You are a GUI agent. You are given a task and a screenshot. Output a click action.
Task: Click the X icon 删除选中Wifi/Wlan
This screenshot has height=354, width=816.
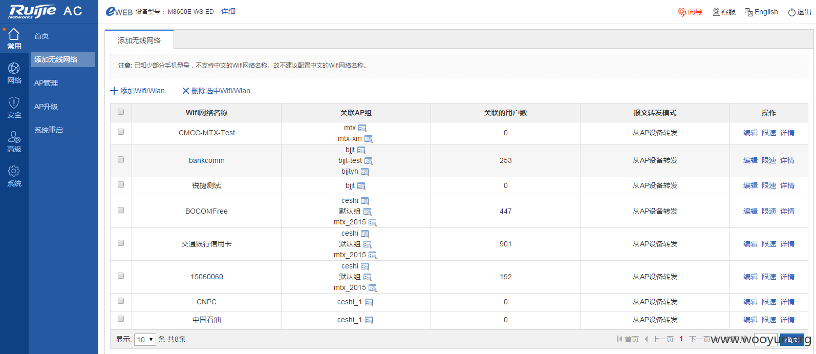click(186, 91)
